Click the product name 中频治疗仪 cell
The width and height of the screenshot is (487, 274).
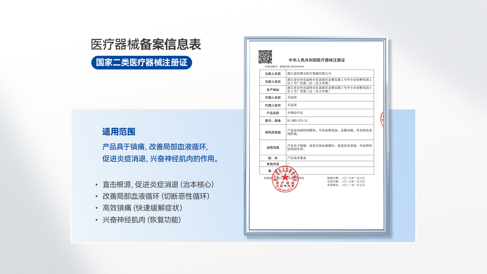point(295,113)
